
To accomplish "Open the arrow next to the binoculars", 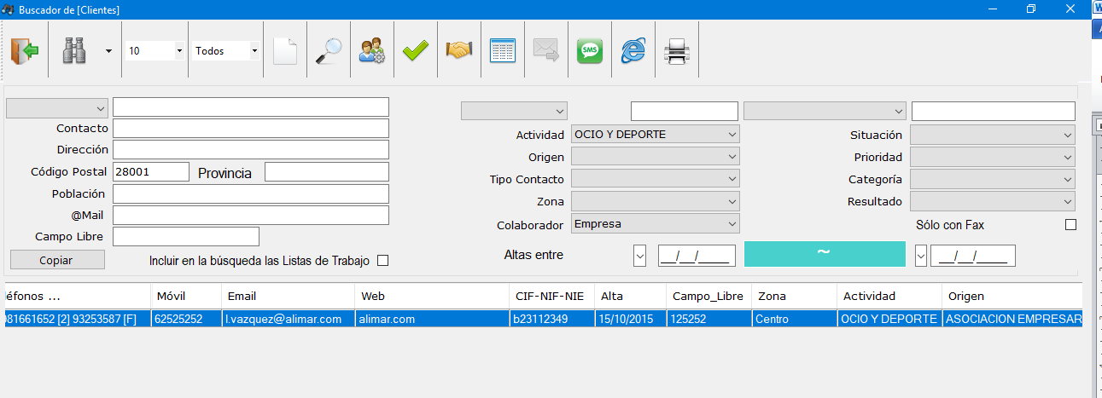I will (x=108, y=51).
